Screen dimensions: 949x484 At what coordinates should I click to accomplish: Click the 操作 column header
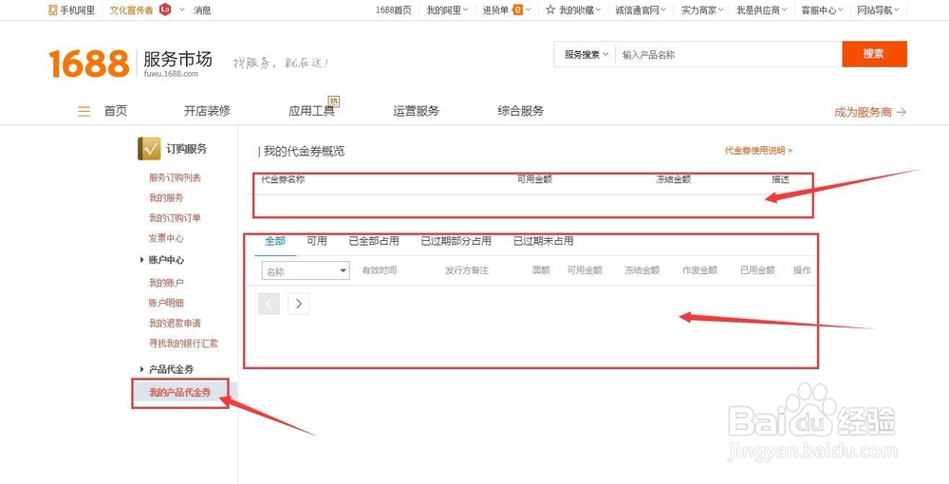(x=802, y=270)
